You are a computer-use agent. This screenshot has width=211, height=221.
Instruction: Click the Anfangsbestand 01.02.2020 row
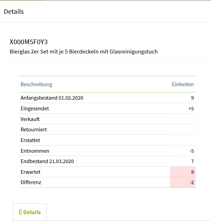click(x=107, y=98)
